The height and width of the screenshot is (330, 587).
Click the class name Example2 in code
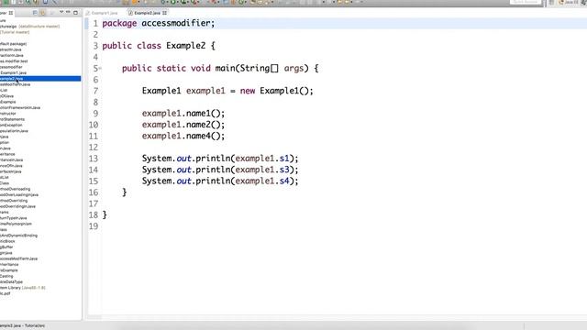click(x=185, y=46)
